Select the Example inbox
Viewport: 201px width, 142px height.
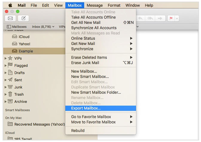click(34, 51)
